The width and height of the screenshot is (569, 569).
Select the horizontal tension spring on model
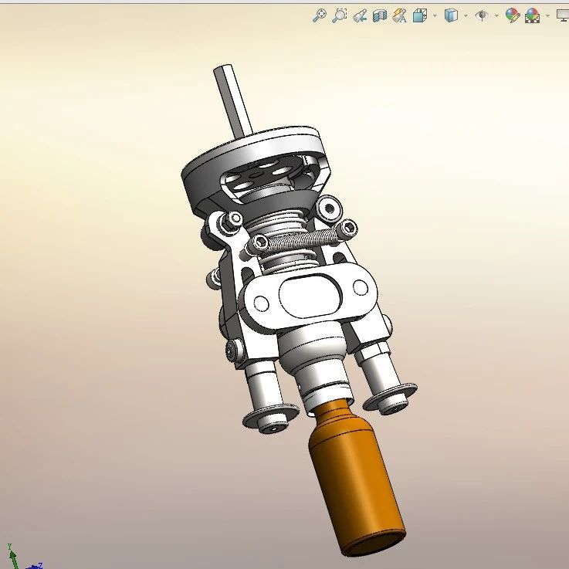(303, 240)
